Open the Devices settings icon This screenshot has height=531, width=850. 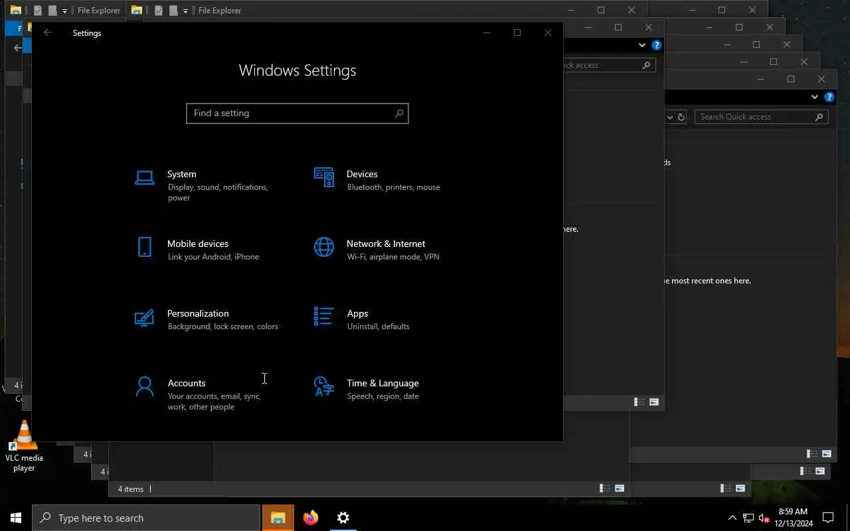(324, 177)
